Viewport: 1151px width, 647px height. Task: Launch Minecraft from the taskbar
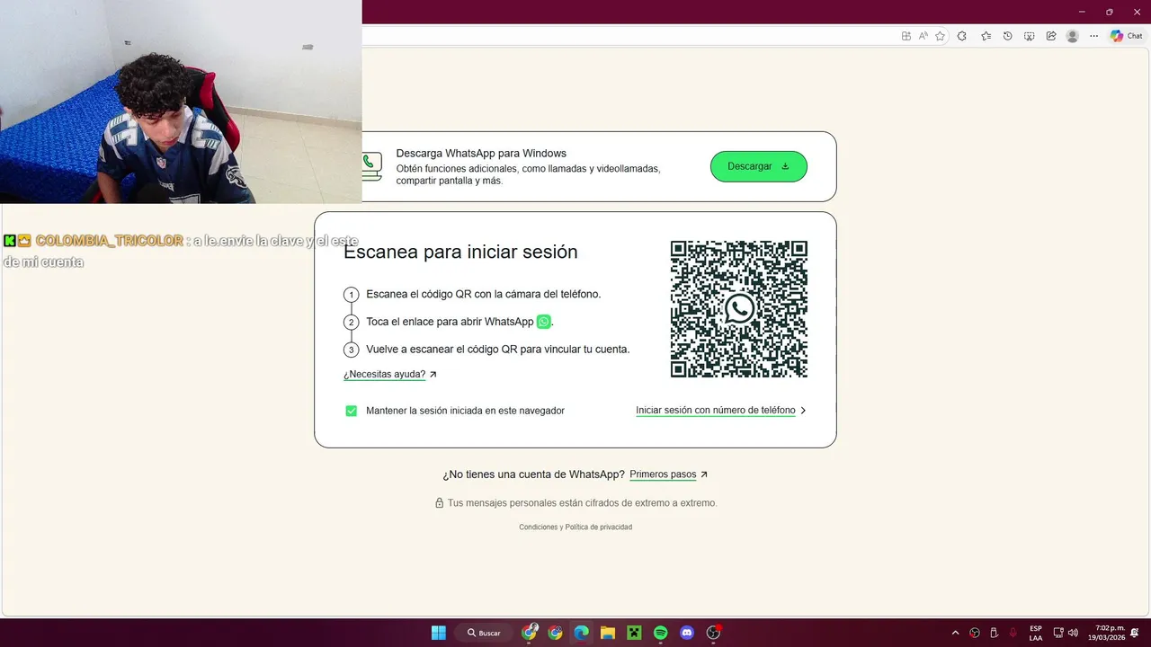pyautogui.click(x=634, y=633)
